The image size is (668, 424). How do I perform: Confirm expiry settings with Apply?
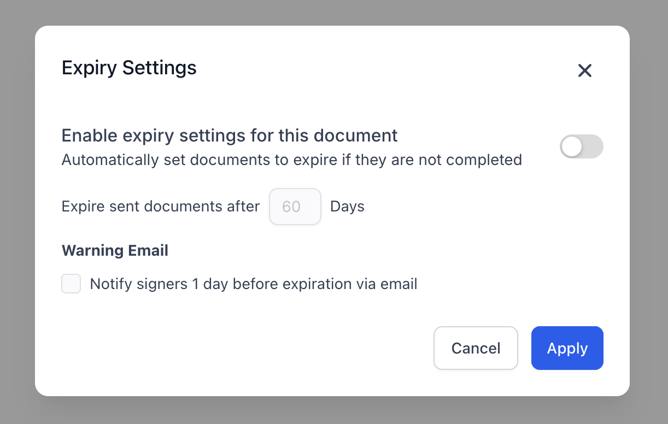(x=567, y=348)
